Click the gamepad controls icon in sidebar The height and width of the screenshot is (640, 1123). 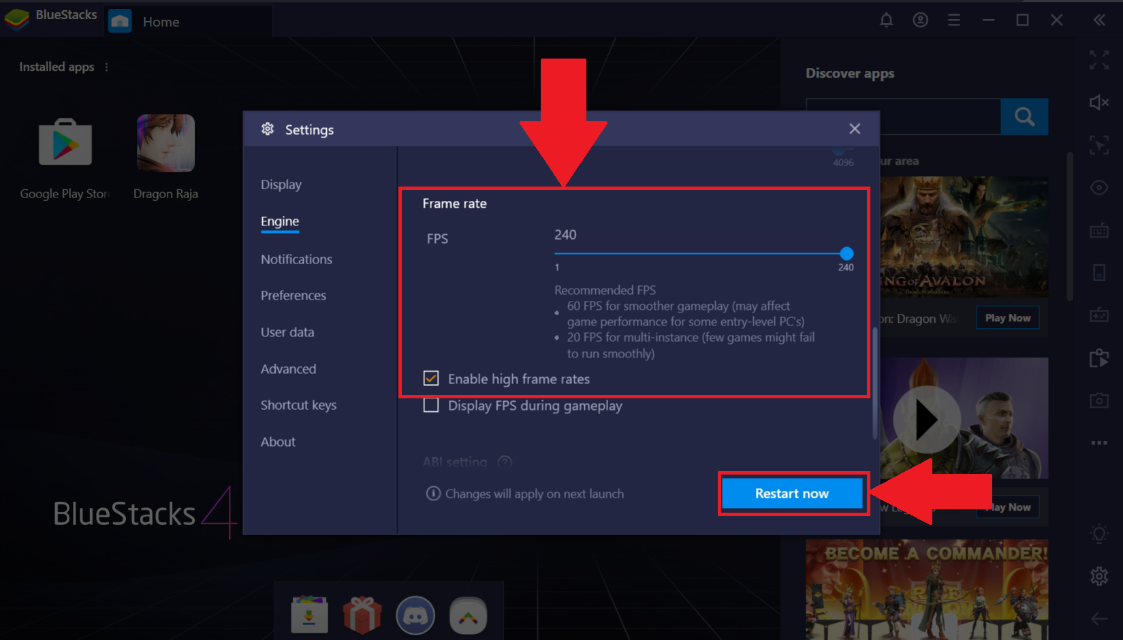tap(1099, 315)
